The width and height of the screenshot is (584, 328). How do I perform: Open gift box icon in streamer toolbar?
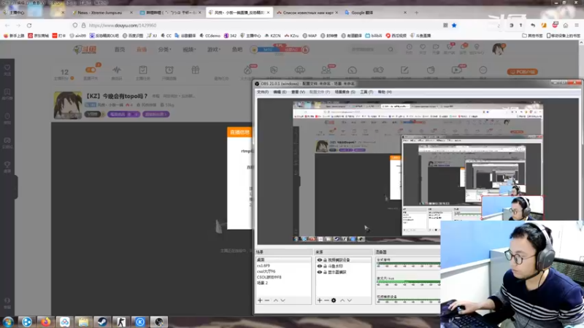point(196,70)
